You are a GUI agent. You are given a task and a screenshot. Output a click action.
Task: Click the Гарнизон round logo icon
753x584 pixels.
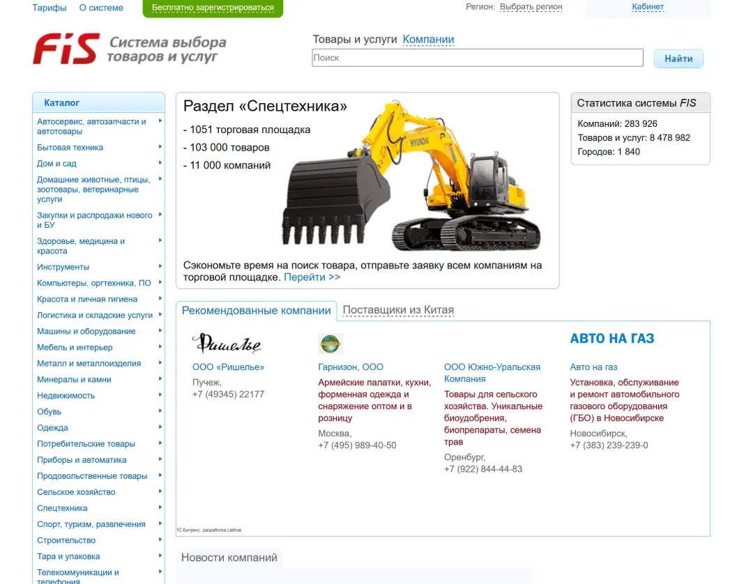pos(330,344)
